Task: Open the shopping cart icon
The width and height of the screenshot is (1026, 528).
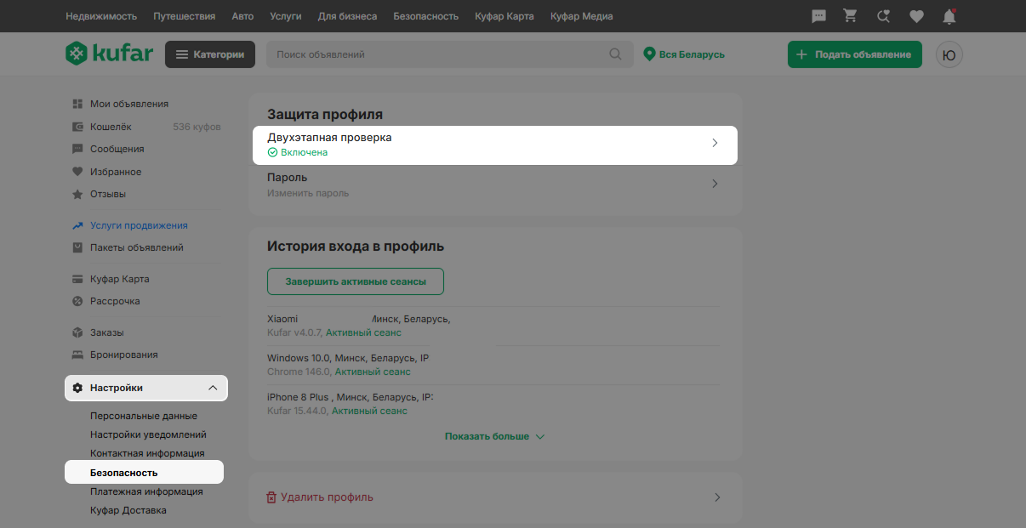Action: click(x=850, y=16)
